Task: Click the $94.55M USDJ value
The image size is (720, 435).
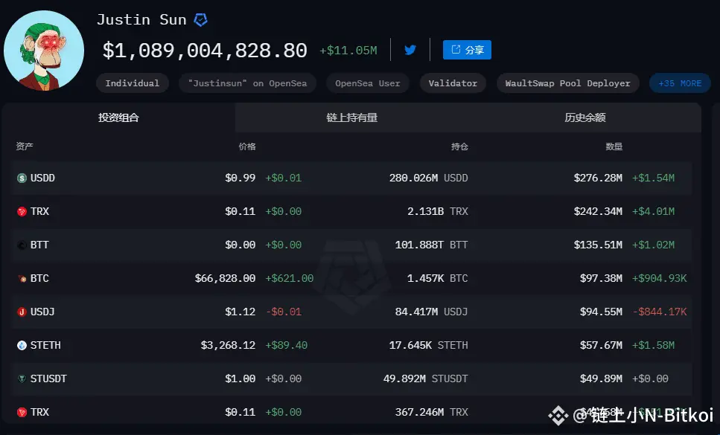Action: [601, 312]
